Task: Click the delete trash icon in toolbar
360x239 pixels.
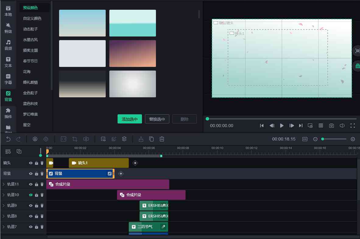Action: (162, 139)
